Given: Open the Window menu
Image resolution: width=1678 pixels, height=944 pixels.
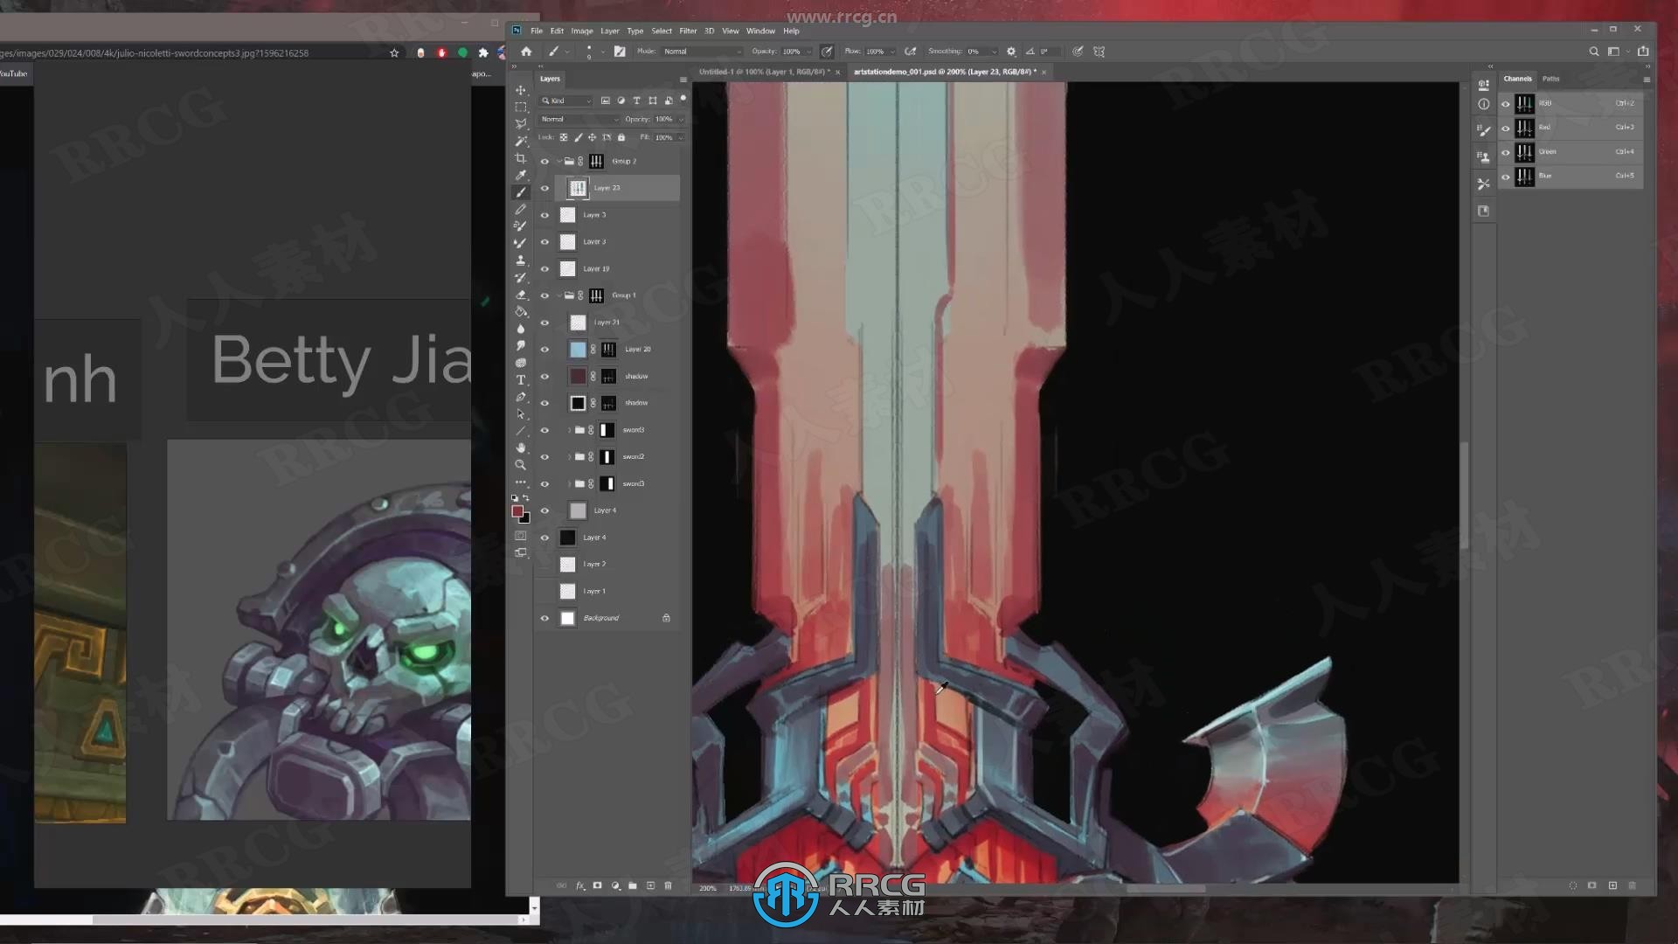Looking at the screenshot, I should click(760, 31).
